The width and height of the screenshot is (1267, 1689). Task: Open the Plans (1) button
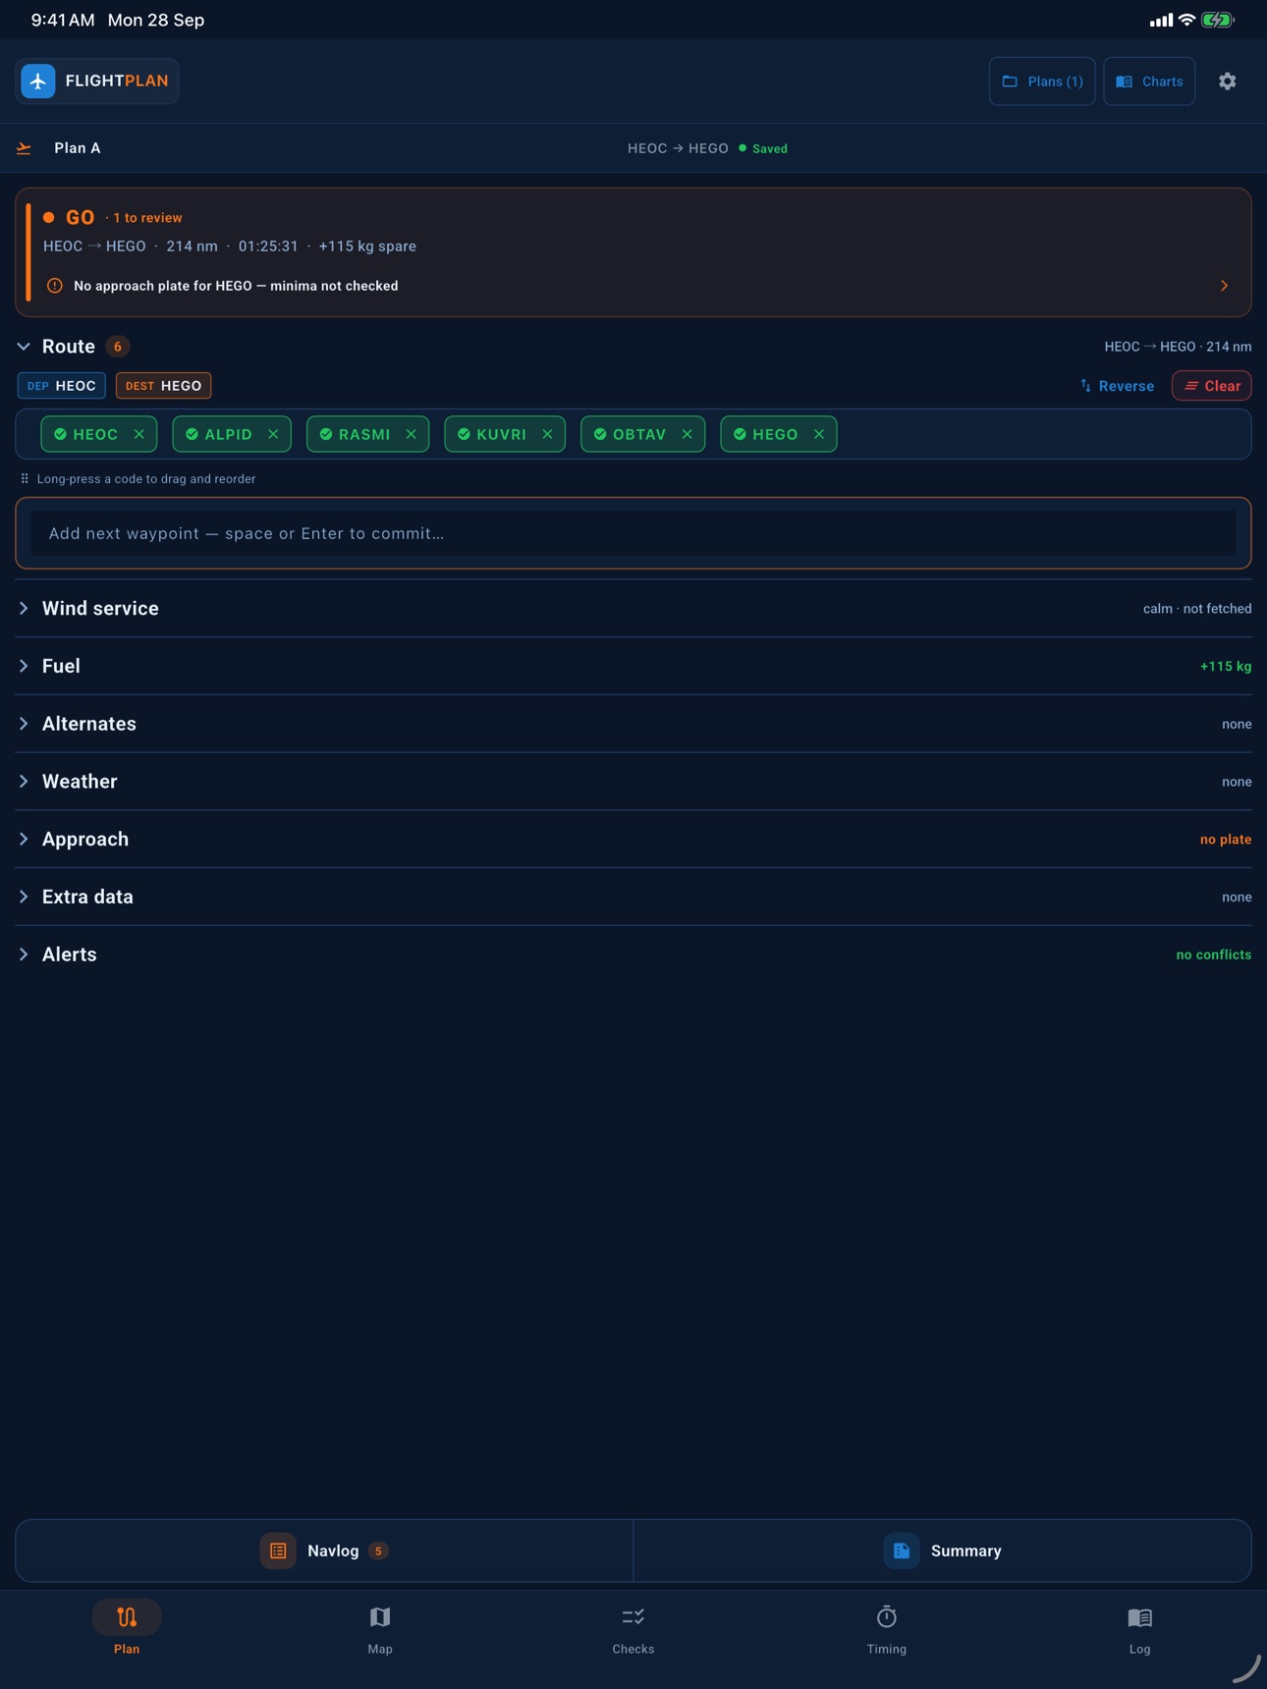pos(1042,82)
